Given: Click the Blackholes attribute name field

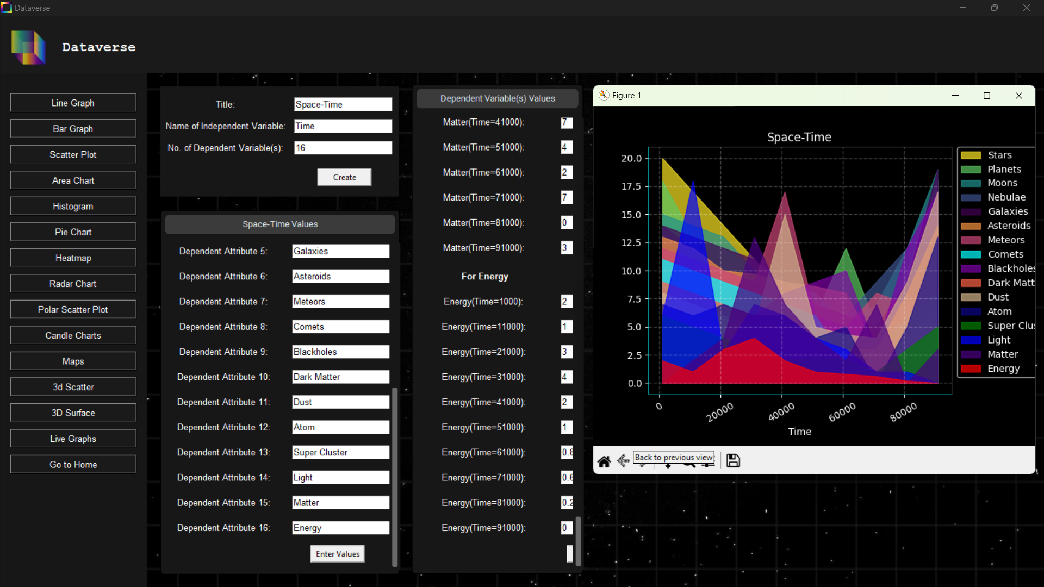Looking at the screenshot, I should 340,352.
